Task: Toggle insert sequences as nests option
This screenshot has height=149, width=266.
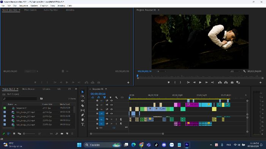Action: click(93, 97)
